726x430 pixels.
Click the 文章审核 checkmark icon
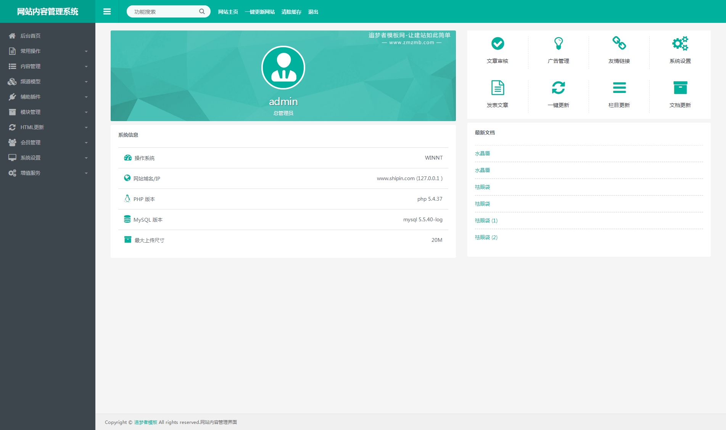[x=497, y=44]
